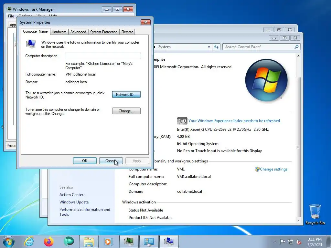Screen dimensions: 331x248
Task: Open Performance Information and Tools link
Action: point(85,212)
